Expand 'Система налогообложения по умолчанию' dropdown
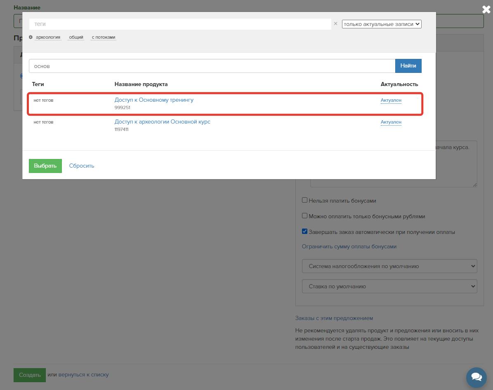493x390 pixels. [x=389, y=266]
